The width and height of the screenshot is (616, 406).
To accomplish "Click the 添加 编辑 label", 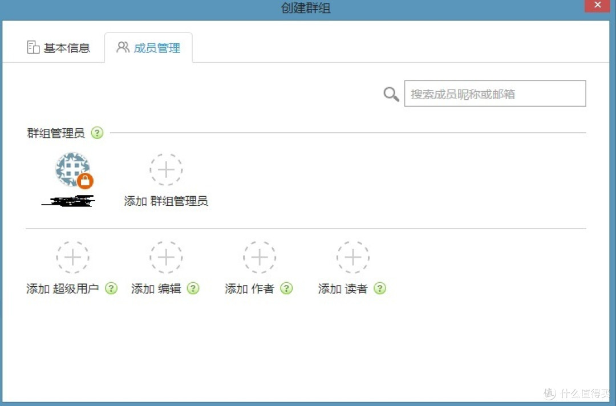I will pyautogui.click(x=156, y=289).
